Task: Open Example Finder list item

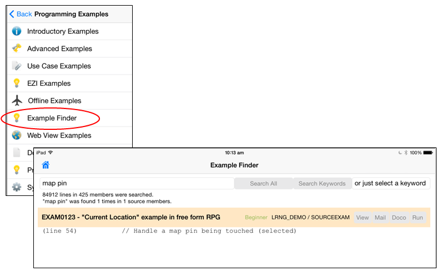Action: (70, 118)
